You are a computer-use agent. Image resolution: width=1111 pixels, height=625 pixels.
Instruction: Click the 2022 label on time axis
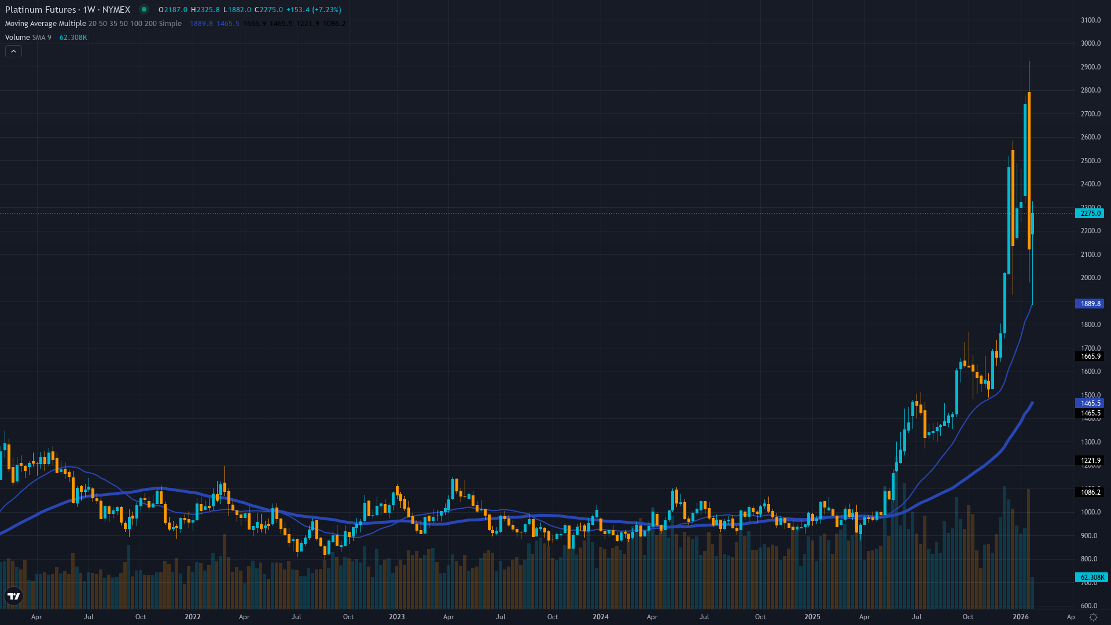(193, 617)
